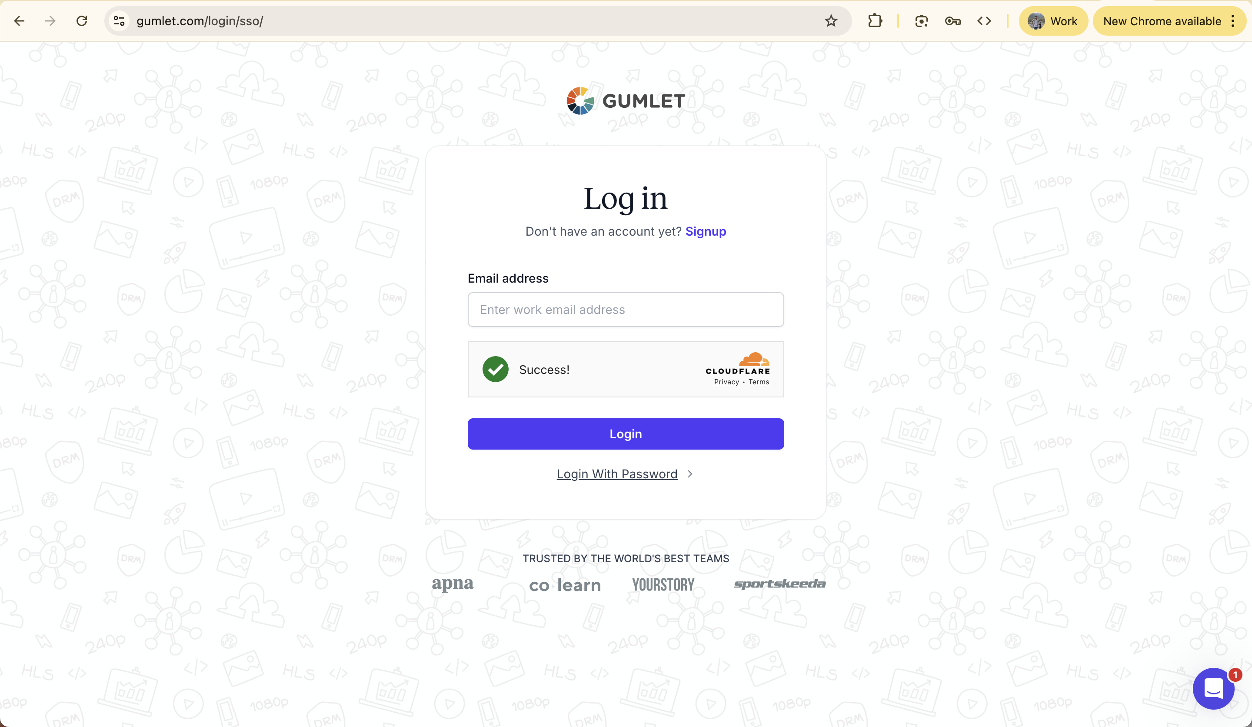Open site information icon in address bar
Screen dimensions: 1252x727
coord(119,21)
